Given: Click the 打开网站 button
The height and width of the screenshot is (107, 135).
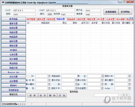Looking at the screenshot, I should (125, 12).
